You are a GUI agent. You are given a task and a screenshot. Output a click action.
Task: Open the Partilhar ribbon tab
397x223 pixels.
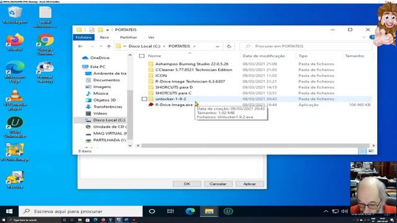click(x=128, y=37)
